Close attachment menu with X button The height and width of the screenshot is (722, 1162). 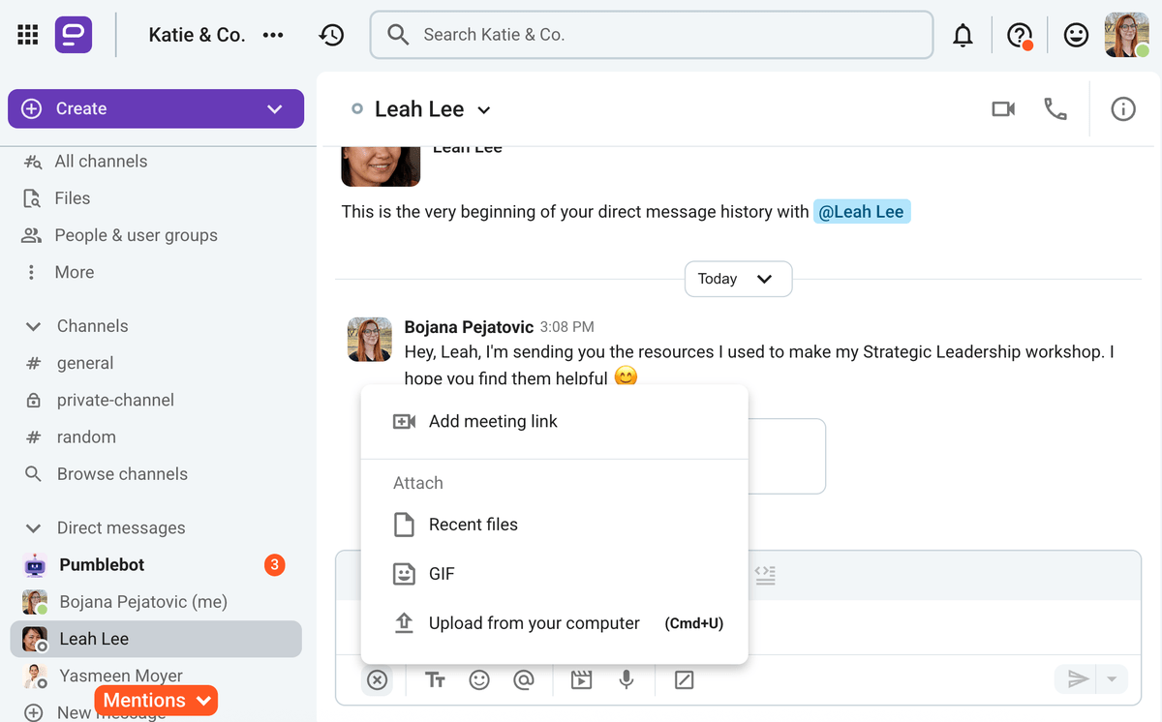(378, 680)
